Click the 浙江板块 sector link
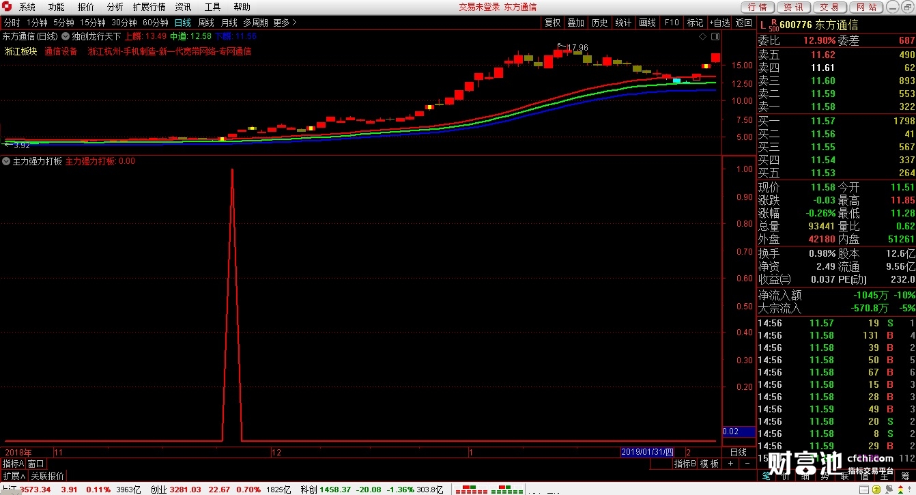The height and width of the screenshot is (495, 916). pos(20,51)
